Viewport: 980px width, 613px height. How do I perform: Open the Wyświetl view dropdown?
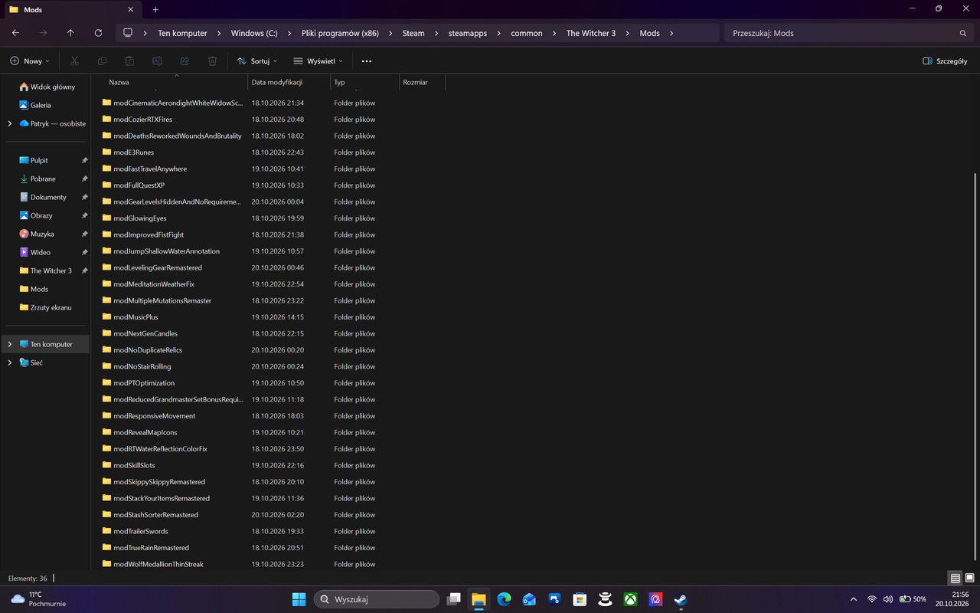(318, 61)
